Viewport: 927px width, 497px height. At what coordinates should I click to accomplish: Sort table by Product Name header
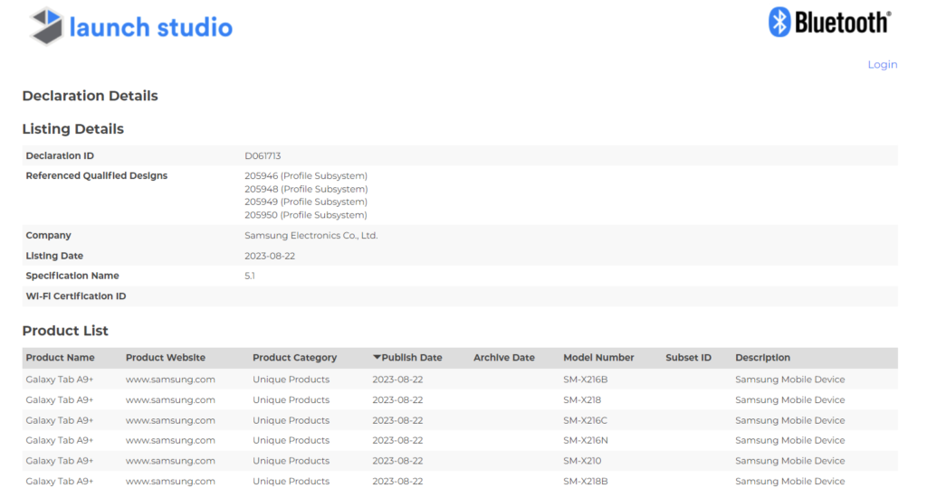pyautogui.click(x=60, y=358)
